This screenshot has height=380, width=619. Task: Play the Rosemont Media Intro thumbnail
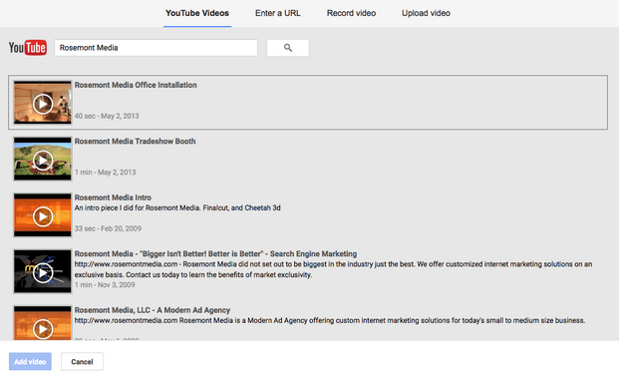pos(43,215)
